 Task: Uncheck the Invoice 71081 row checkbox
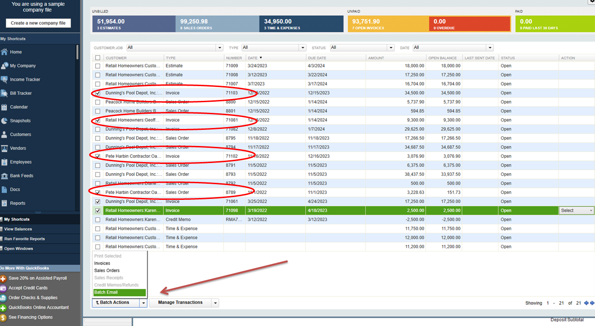click(x=97, y=120)
